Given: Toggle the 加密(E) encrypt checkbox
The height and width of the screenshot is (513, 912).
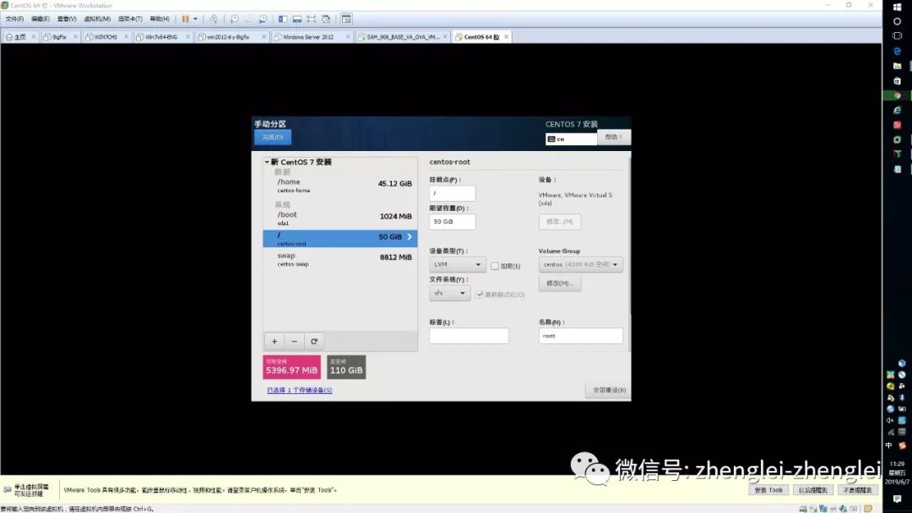Looking at the screenshot, I should (x=494, y=266).
